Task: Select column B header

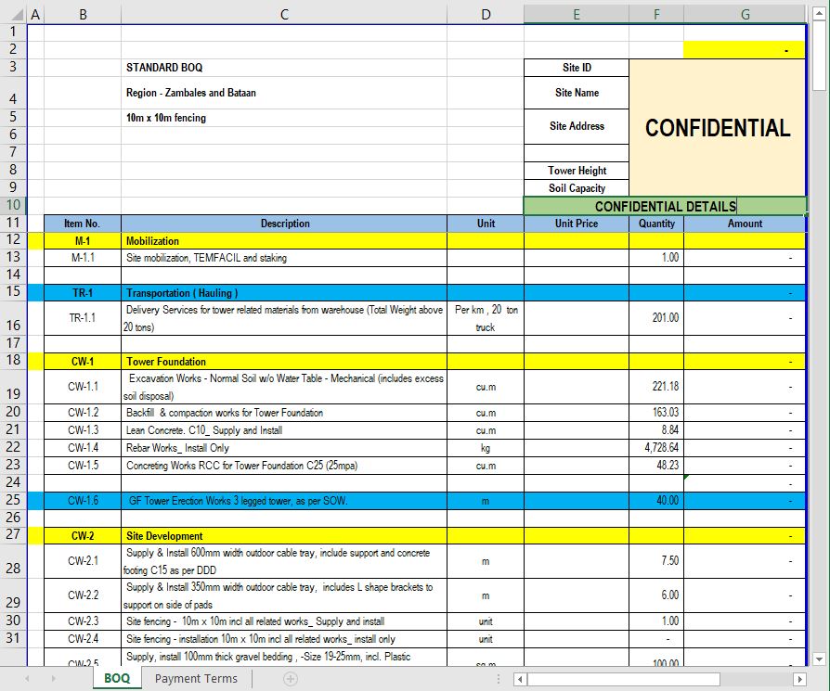Action: tap(83, 14)
